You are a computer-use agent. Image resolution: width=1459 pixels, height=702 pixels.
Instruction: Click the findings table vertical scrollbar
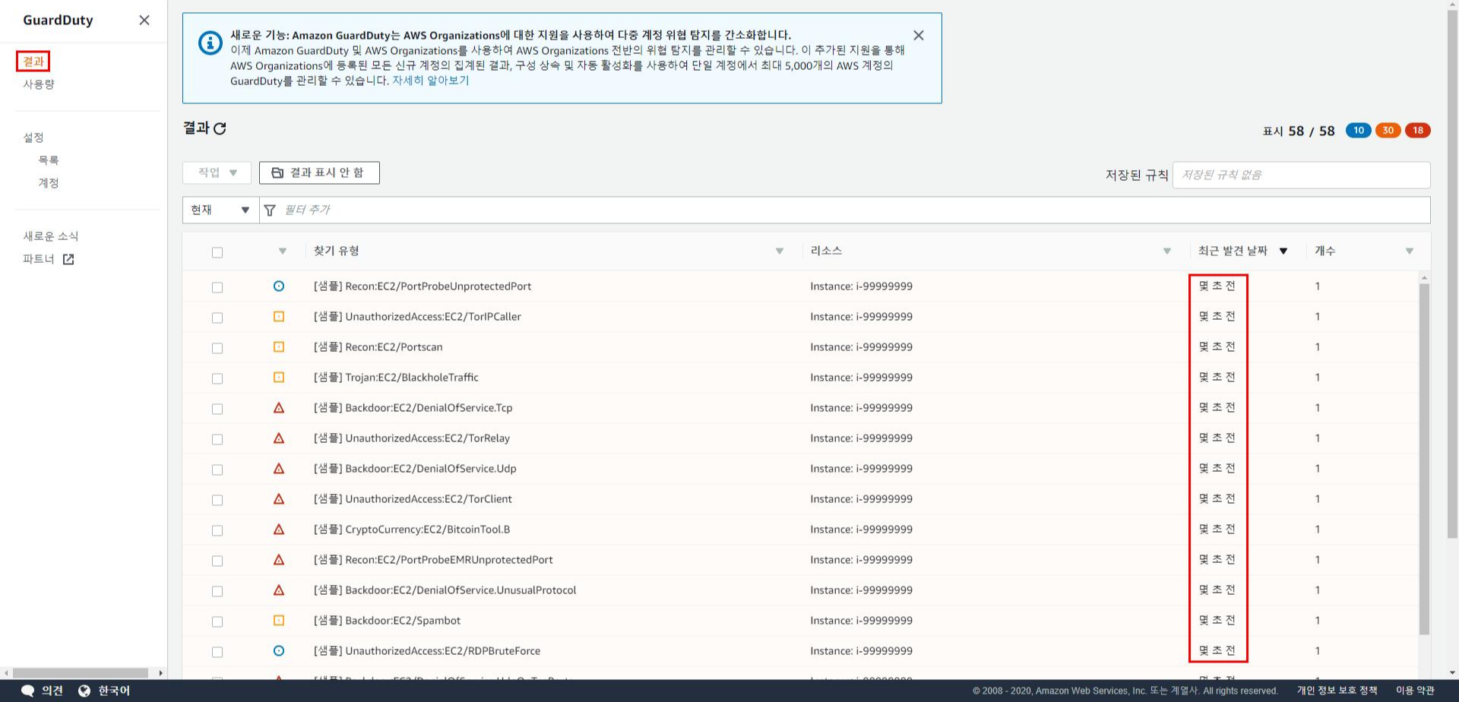[1425, 459]
